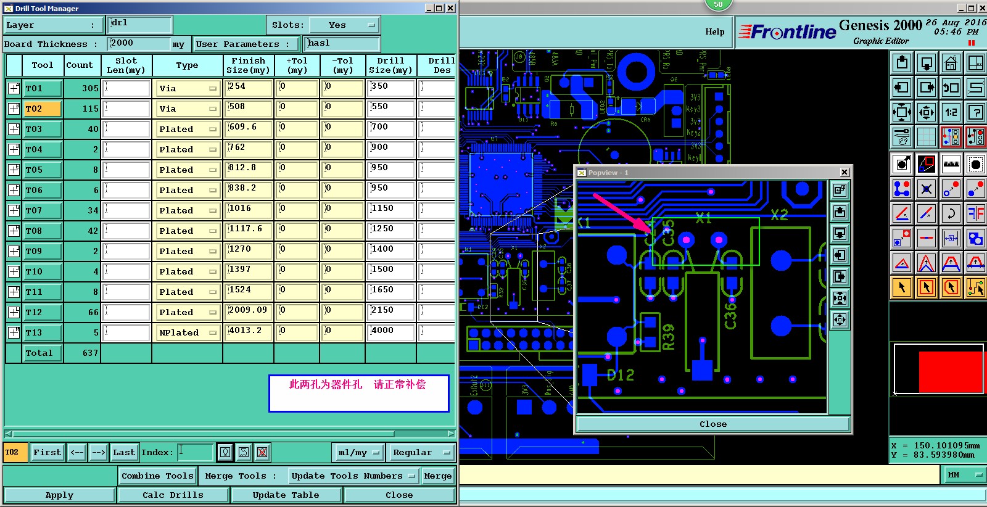The height and width of the screenshot is (507, 987).
Task: Click the mirrored F flip icon
Action: (x=976, y=213)
